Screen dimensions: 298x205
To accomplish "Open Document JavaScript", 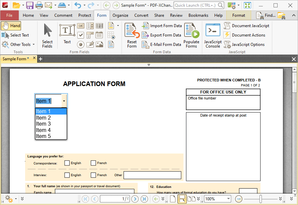I will tap(246, 26).
